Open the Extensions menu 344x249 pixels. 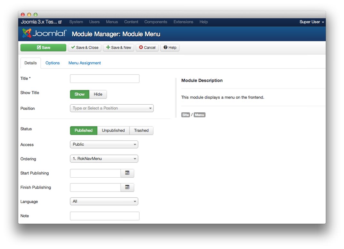(183, 22)
